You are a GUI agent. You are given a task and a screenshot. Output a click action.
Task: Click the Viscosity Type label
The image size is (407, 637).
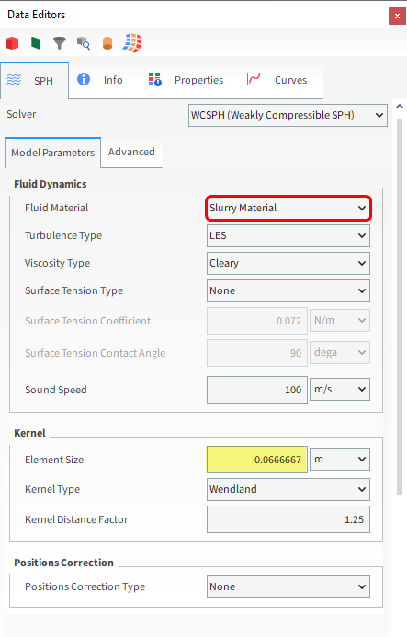tap(57, 263)
